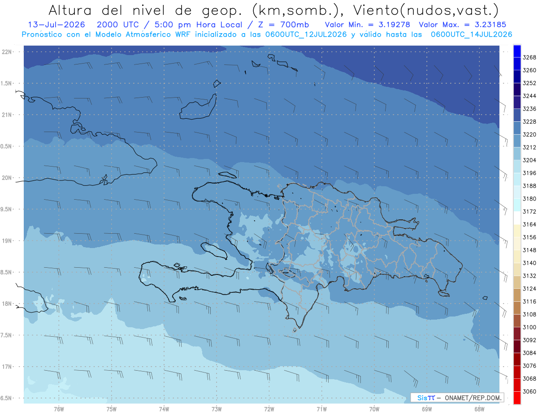Viewport: 538px width, 415px height.
Task: Click legend color band between 3204 and 3212
Action: 516,154
